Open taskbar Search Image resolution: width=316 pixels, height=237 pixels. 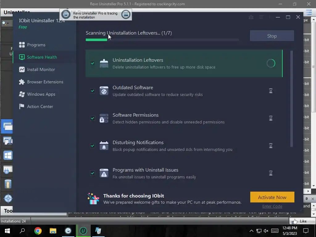tap(22, 231)
